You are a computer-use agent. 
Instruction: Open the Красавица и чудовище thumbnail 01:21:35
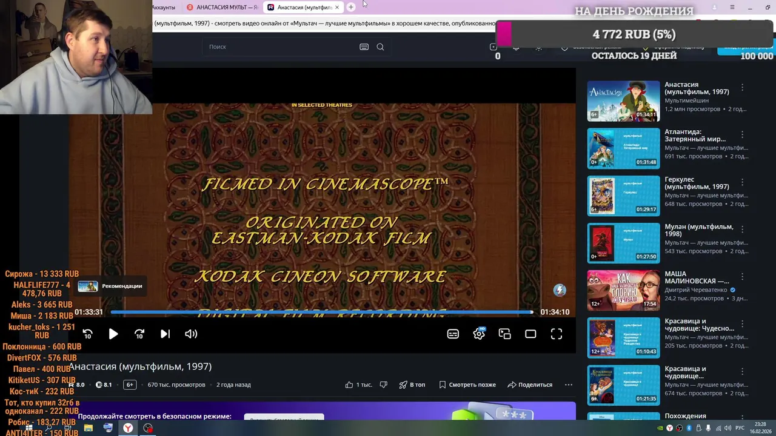point(623,385)
